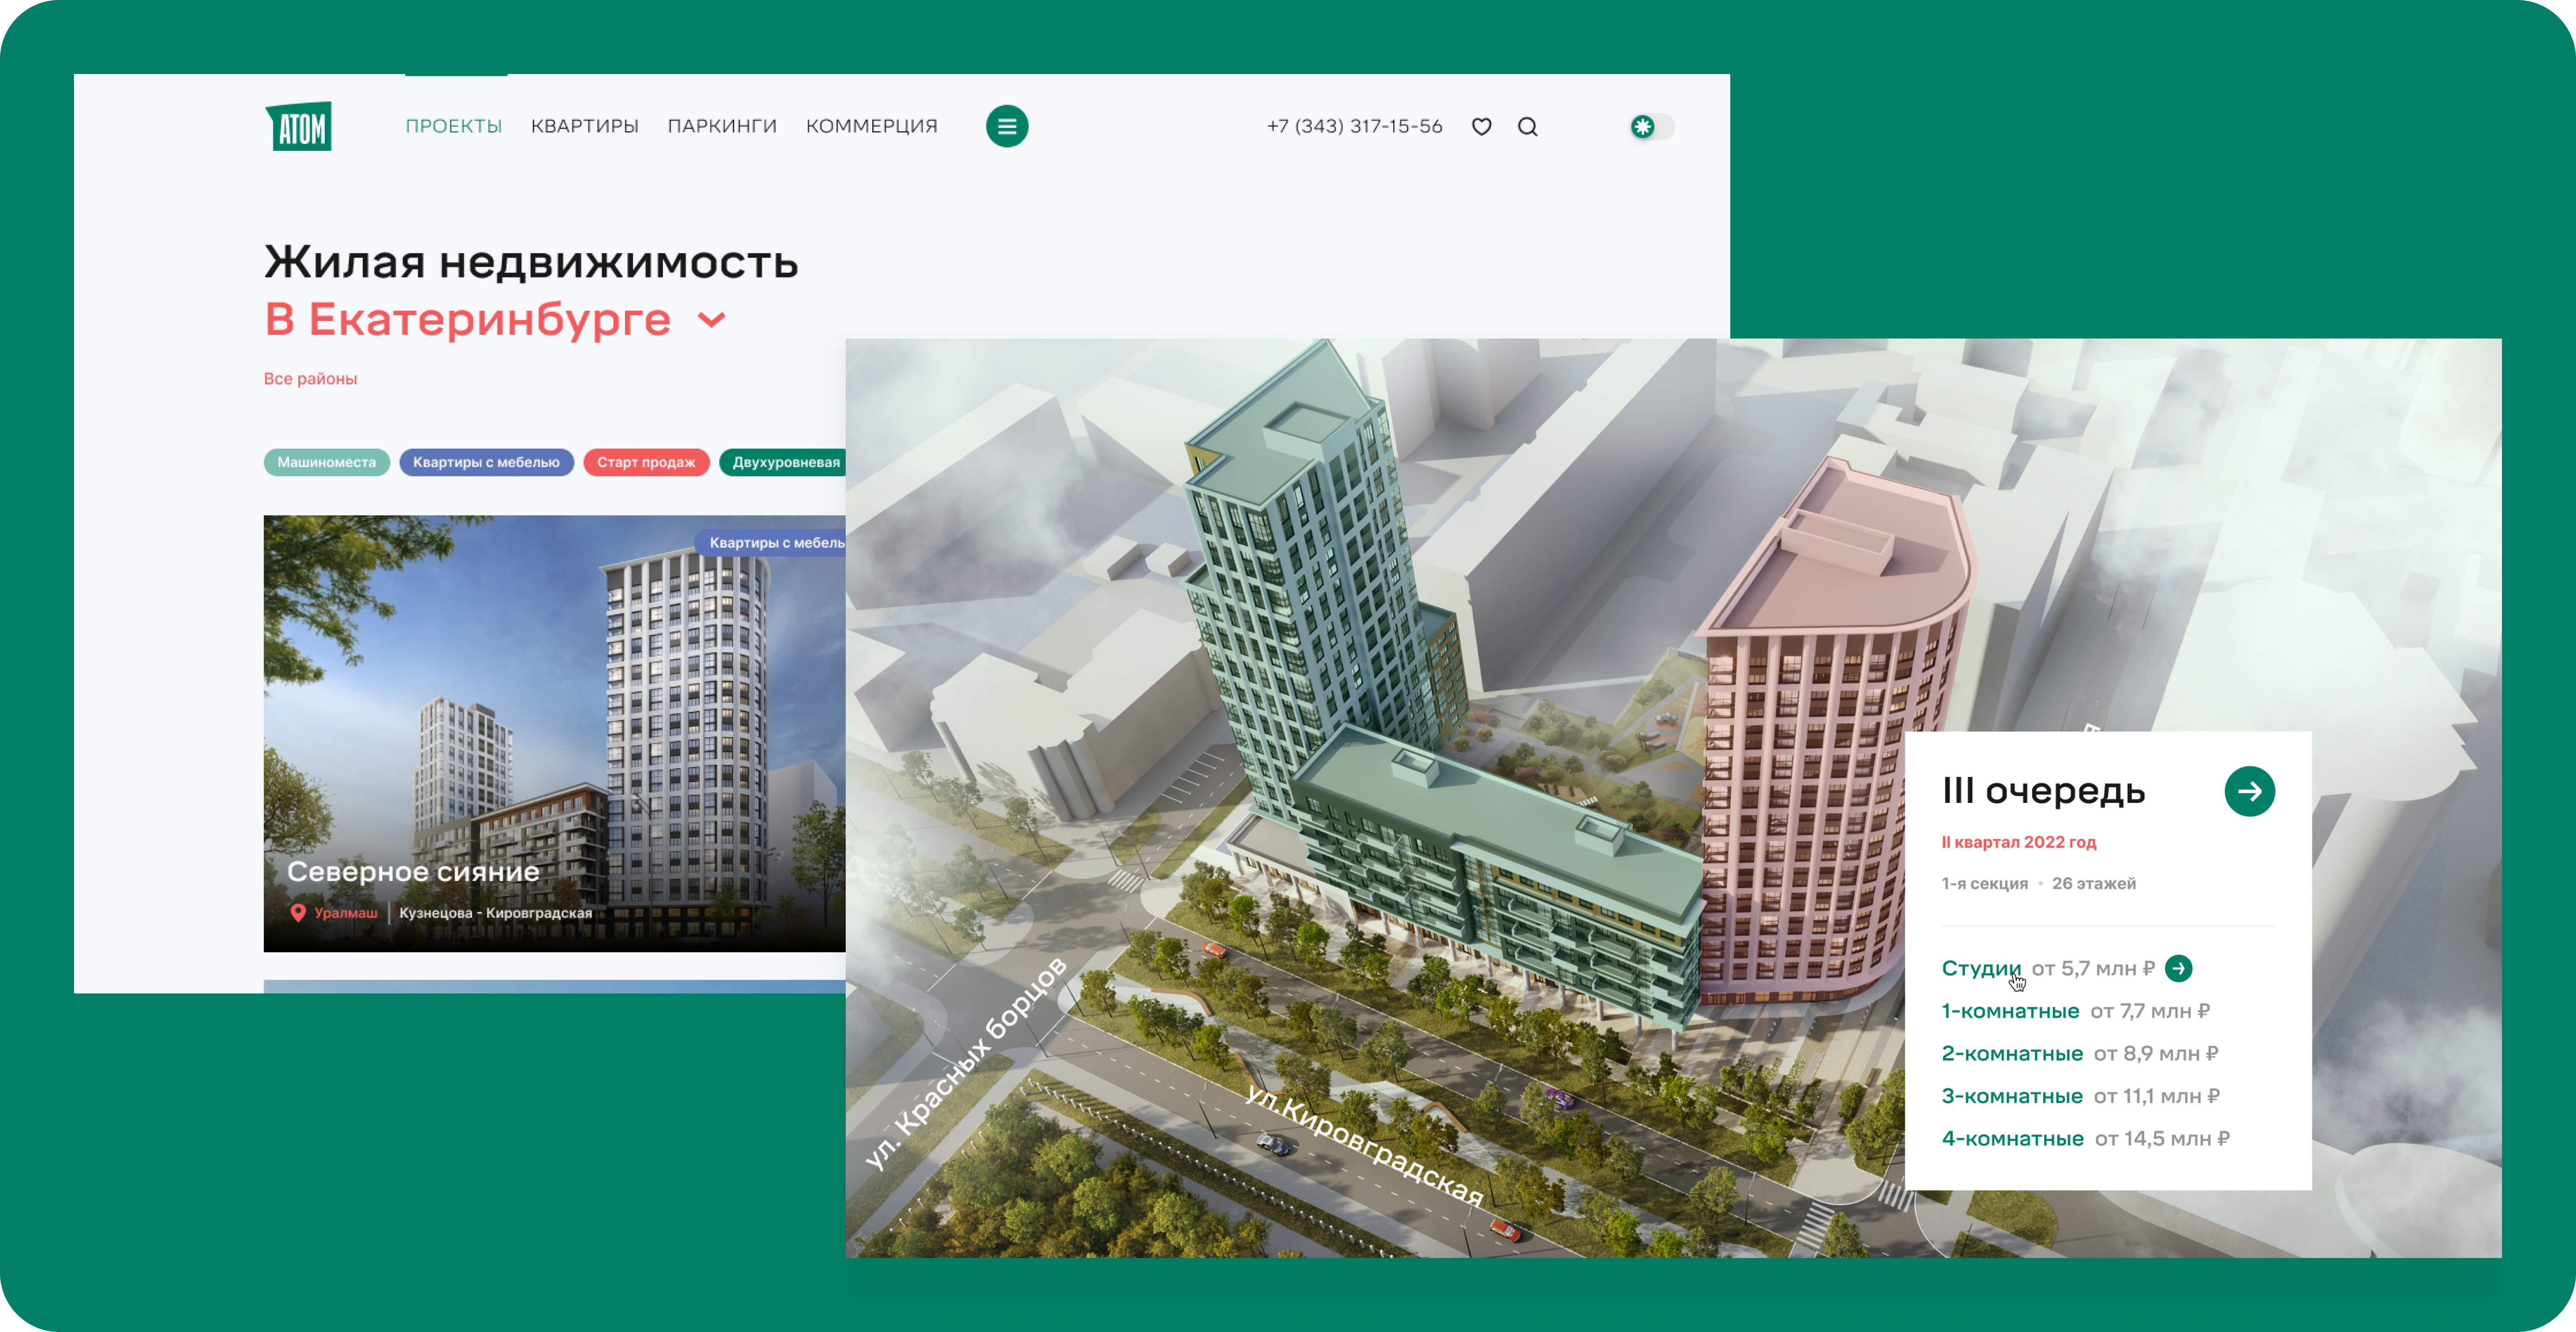
Task: Filter by the Двухуровневая tag
Action: (x=783, y=462)
